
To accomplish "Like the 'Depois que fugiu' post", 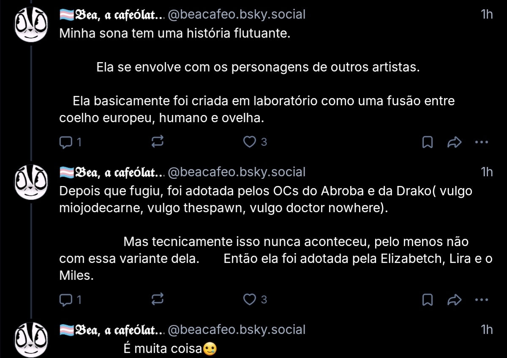I will tap(250, 300).
